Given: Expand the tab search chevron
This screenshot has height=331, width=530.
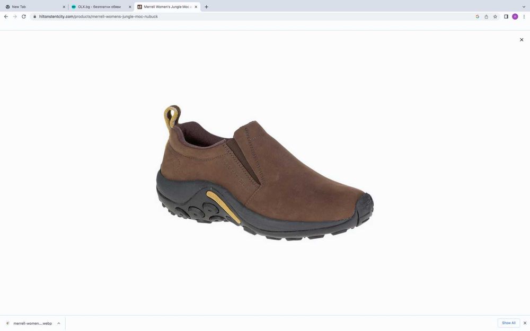Looking at the screenshot, I should point(524,7).
